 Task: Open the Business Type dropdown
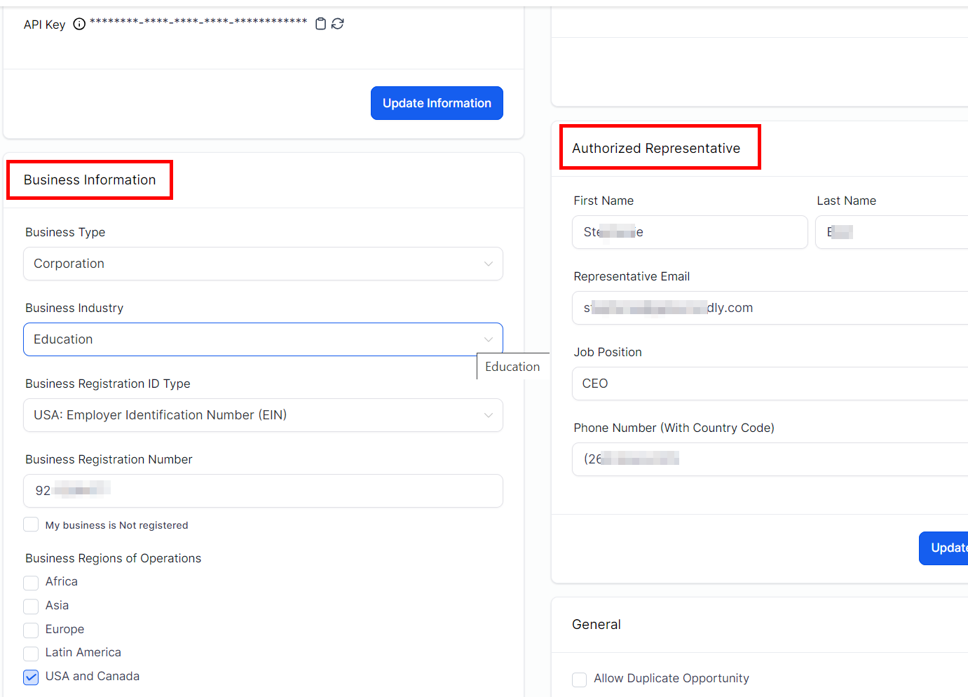pos(263,264)
